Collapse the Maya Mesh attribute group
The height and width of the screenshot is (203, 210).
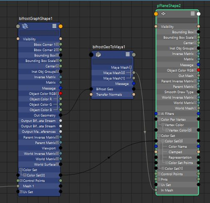130,67
